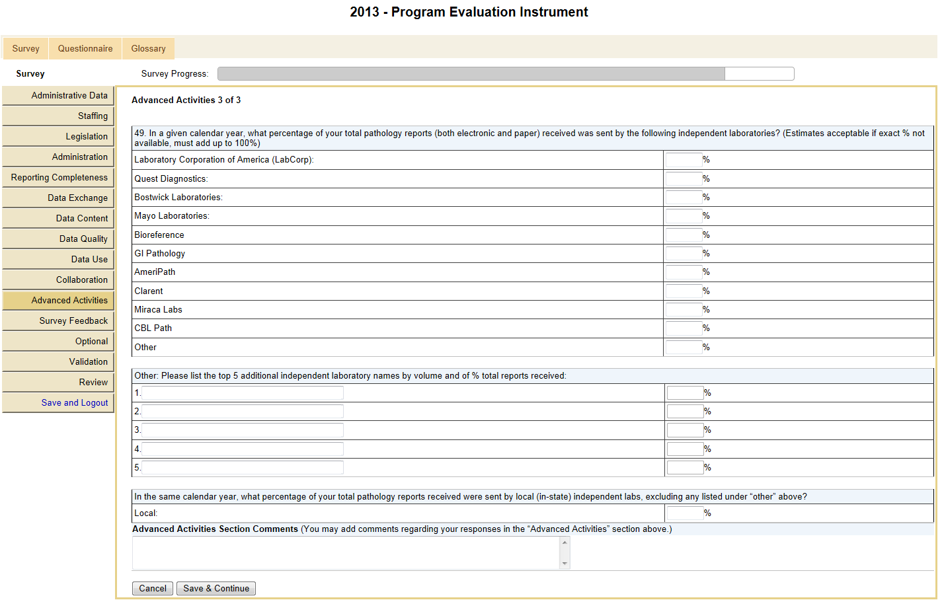Screen dimensions: 944x600
Task: Click the Mayo Laboratories percentage input
Action: click(x=684, y=216)
